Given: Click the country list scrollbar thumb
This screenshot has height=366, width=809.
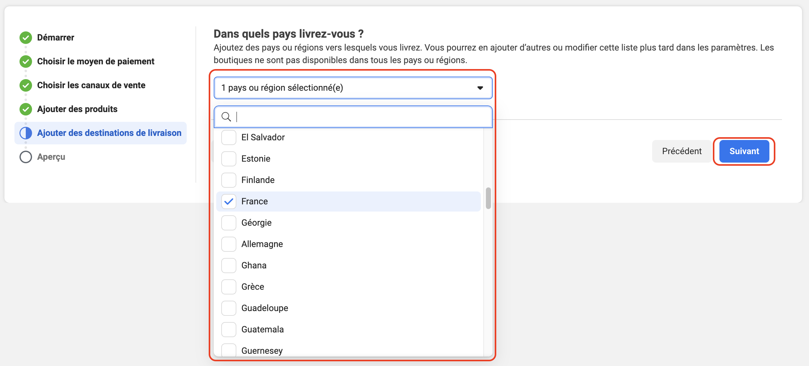Looking at the screenshot, I should (x=488, y=198).
